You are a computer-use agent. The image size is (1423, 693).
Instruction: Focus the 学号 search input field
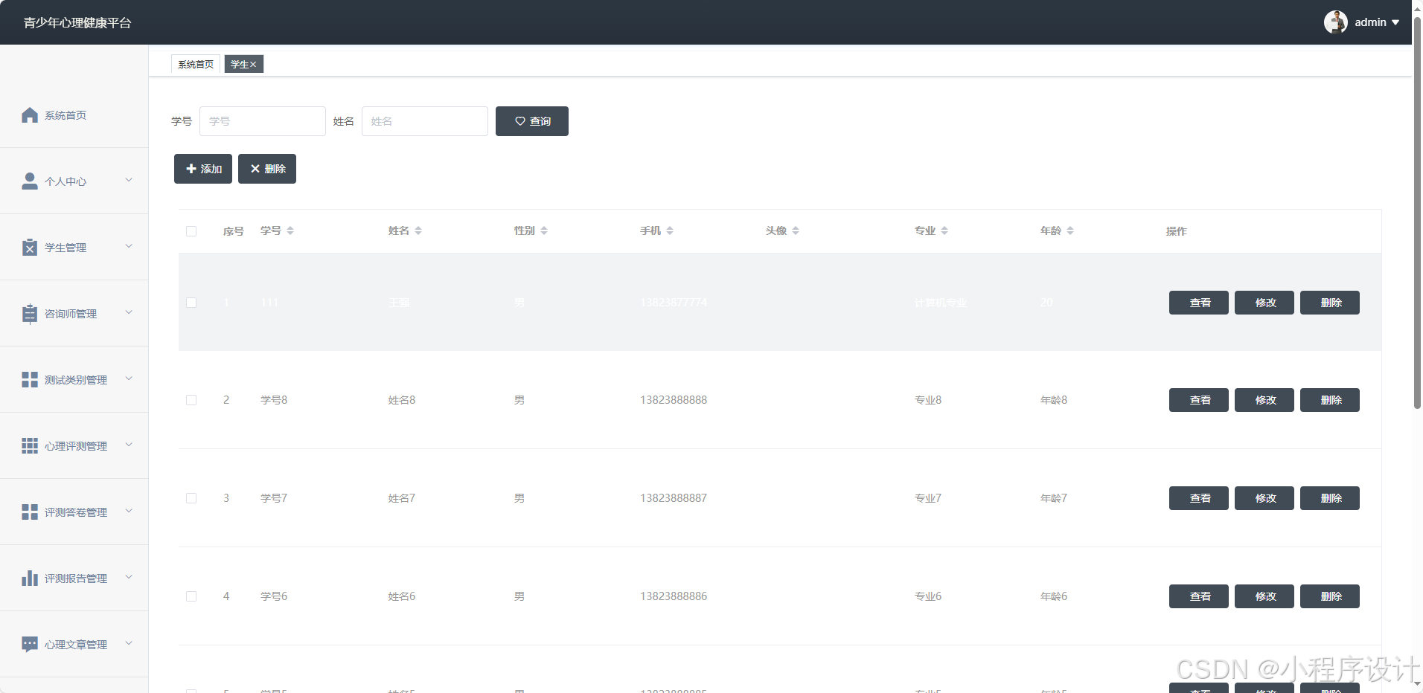tap(262, 121)
